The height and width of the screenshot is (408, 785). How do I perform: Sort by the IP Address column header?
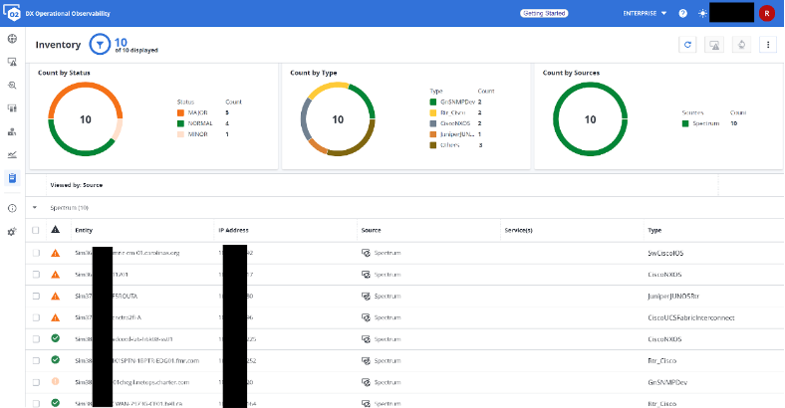pos(233,230)
